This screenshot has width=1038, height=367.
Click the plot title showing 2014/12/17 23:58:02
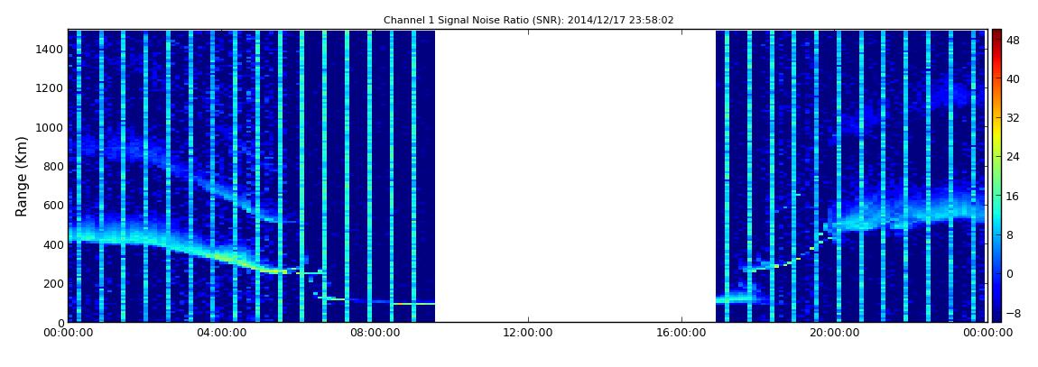point(528,21)
